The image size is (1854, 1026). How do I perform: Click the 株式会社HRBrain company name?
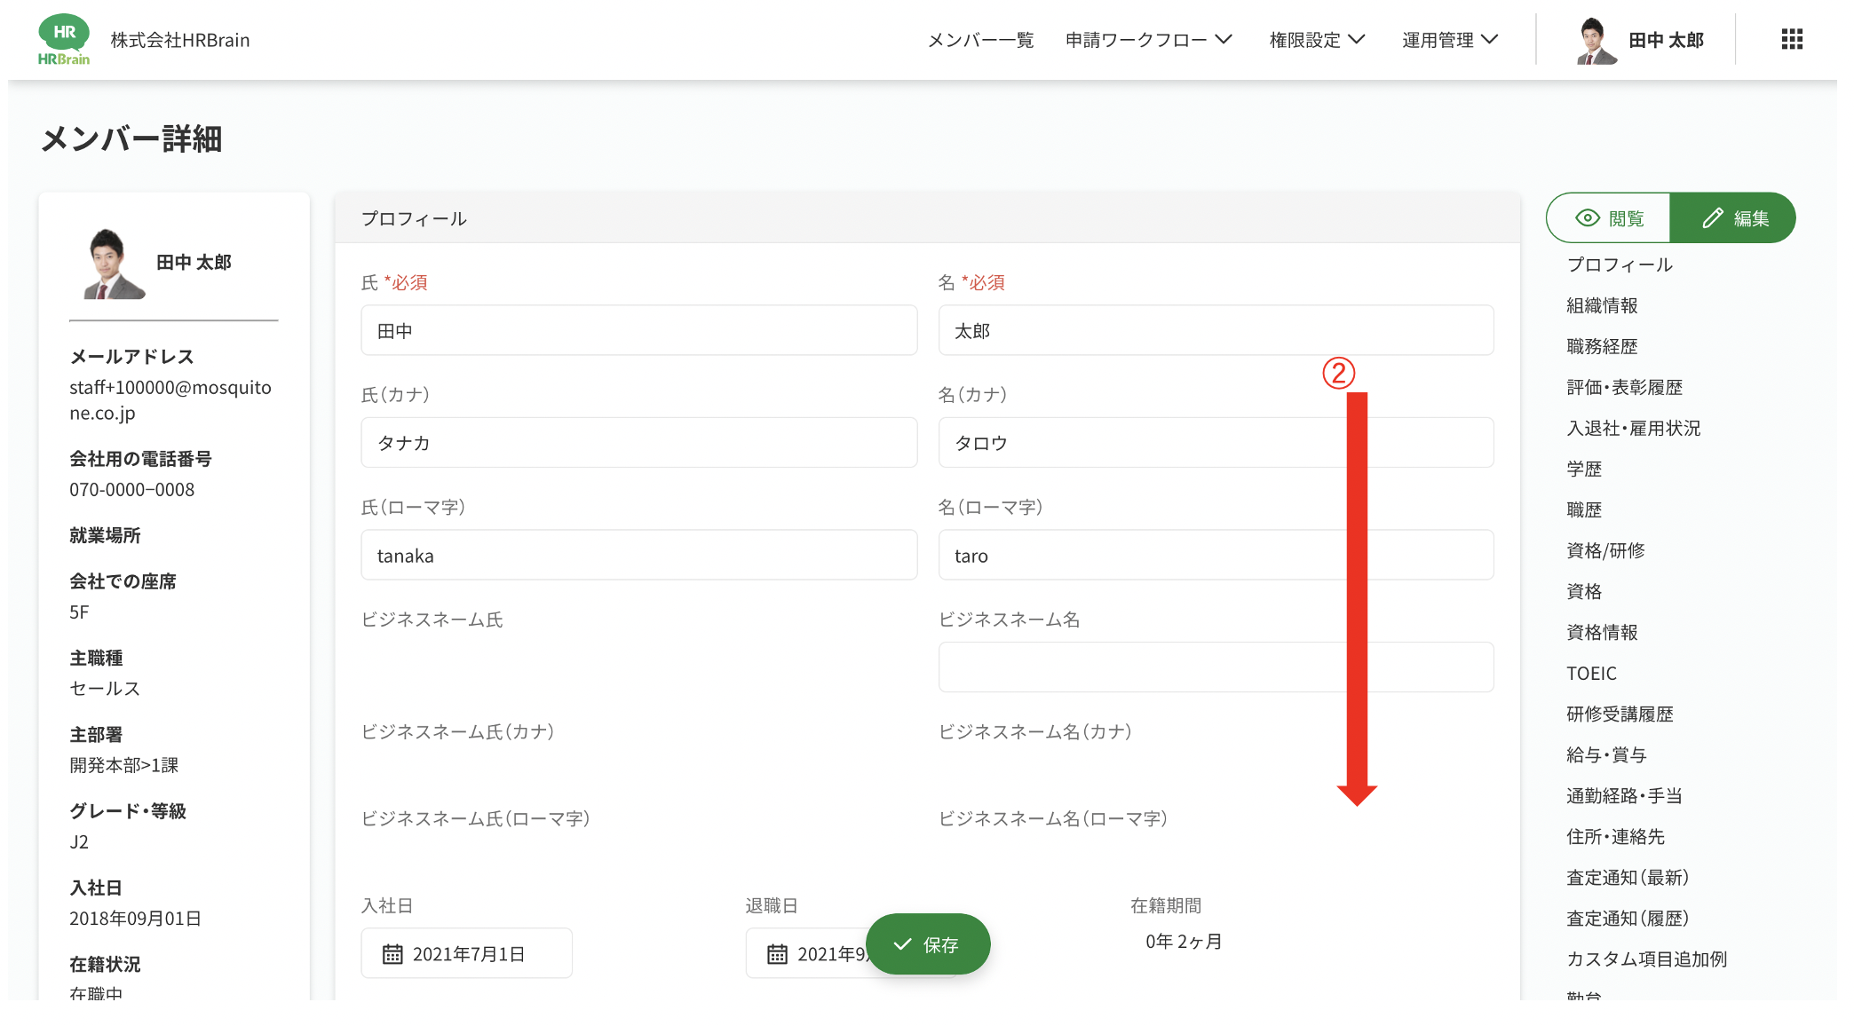pos(180,40)
